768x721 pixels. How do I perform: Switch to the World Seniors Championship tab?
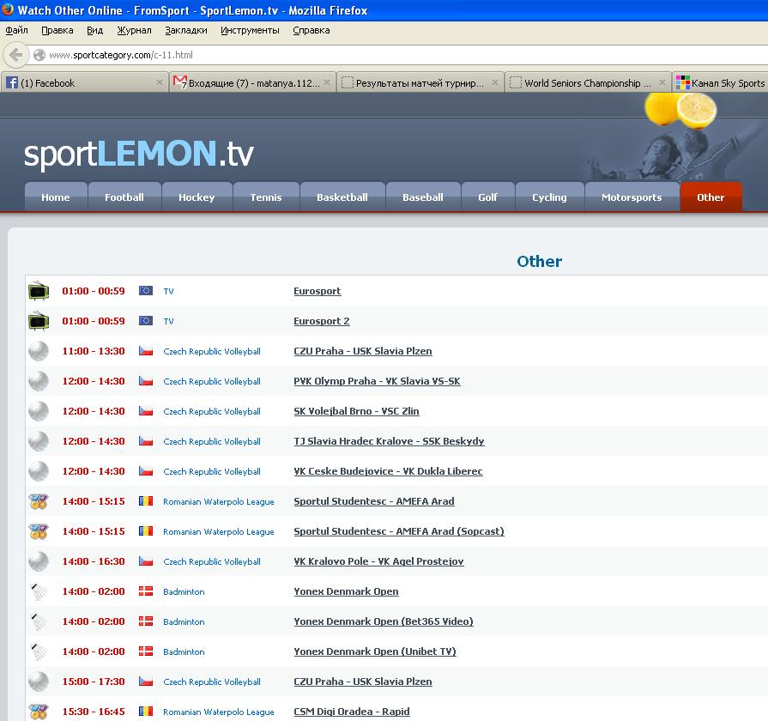[587, 82]
